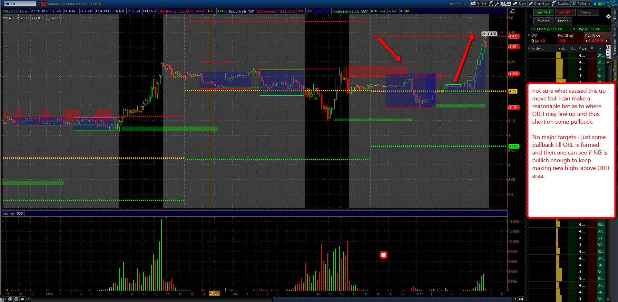Click the magnifier plus icon on ladder header
Image resolution: width=618 pixels, height=302 pixels.
point(608,47)
